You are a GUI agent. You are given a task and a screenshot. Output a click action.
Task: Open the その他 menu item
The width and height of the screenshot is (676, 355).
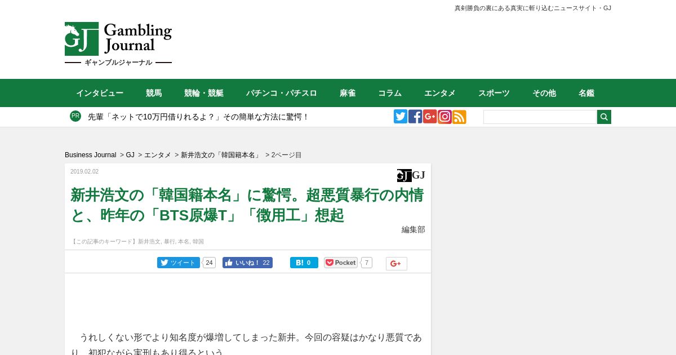[x=544, y=93]
